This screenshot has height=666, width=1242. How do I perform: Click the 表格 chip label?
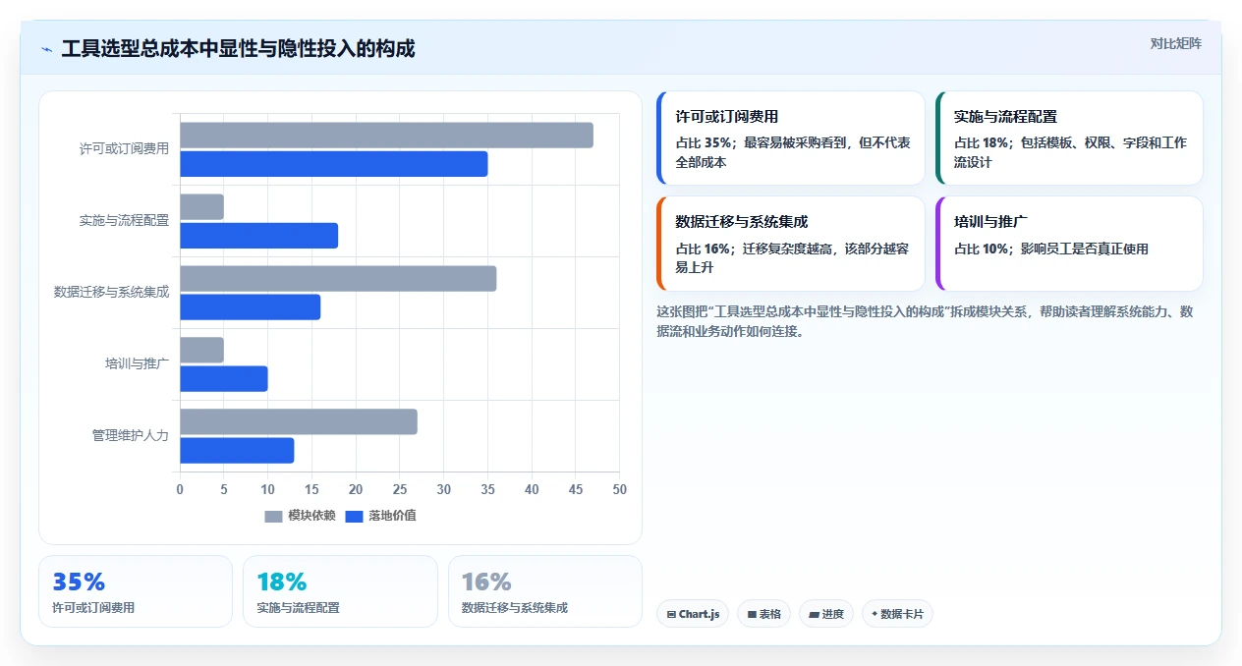click(770, 614)
